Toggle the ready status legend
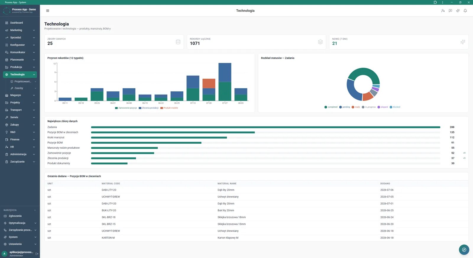Screen dimensions: 473x258 [356, 107]
